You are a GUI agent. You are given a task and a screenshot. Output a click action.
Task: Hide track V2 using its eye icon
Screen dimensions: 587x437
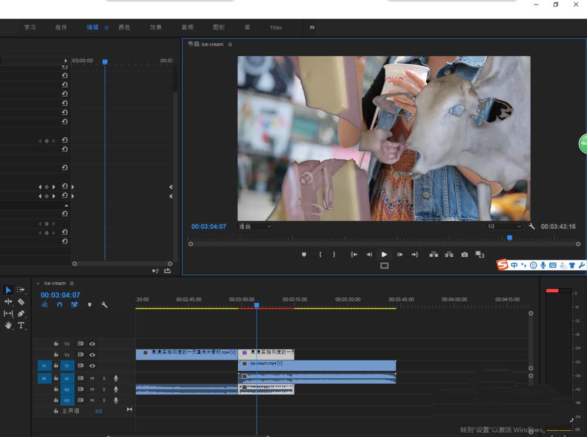click(92, 355)
